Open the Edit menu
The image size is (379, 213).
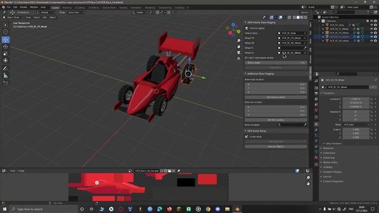click(15, 7)
